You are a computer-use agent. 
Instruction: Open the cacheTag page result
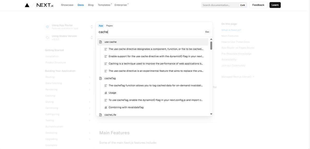click(x=153, y=78)
